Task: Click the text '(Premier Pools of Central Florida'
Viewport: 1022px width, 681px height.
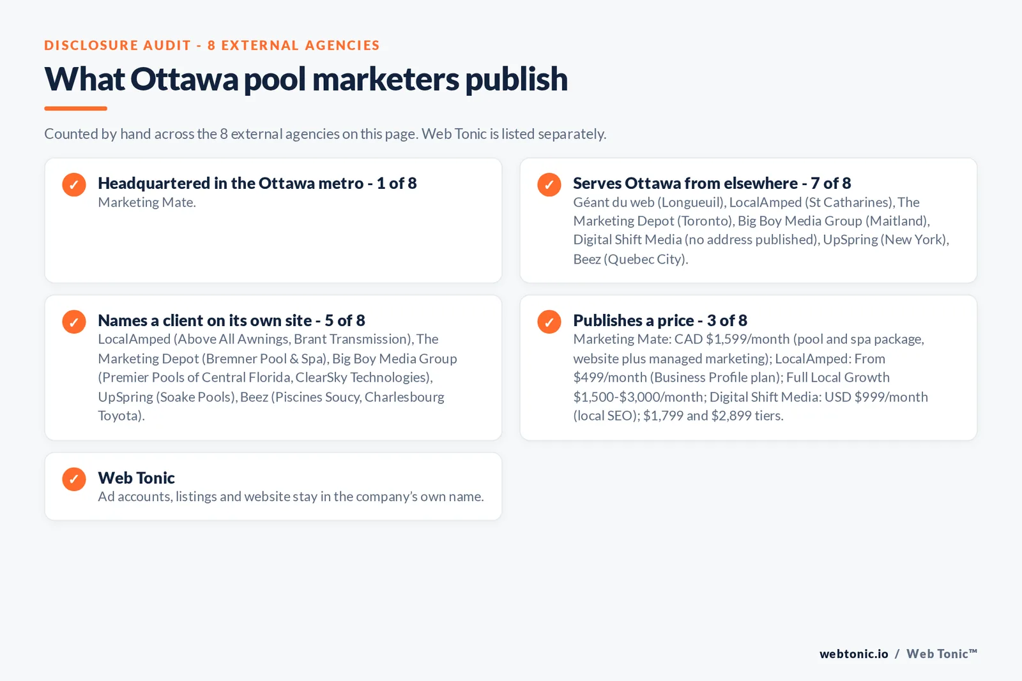Action: (195, 377)
